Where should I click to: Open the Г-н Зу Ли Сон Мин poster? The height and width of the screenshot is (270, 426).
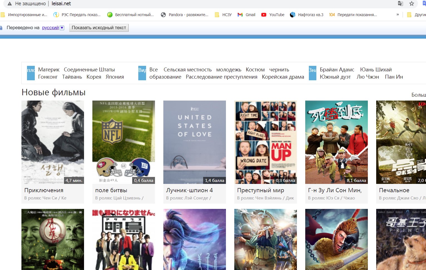(336, 142)
